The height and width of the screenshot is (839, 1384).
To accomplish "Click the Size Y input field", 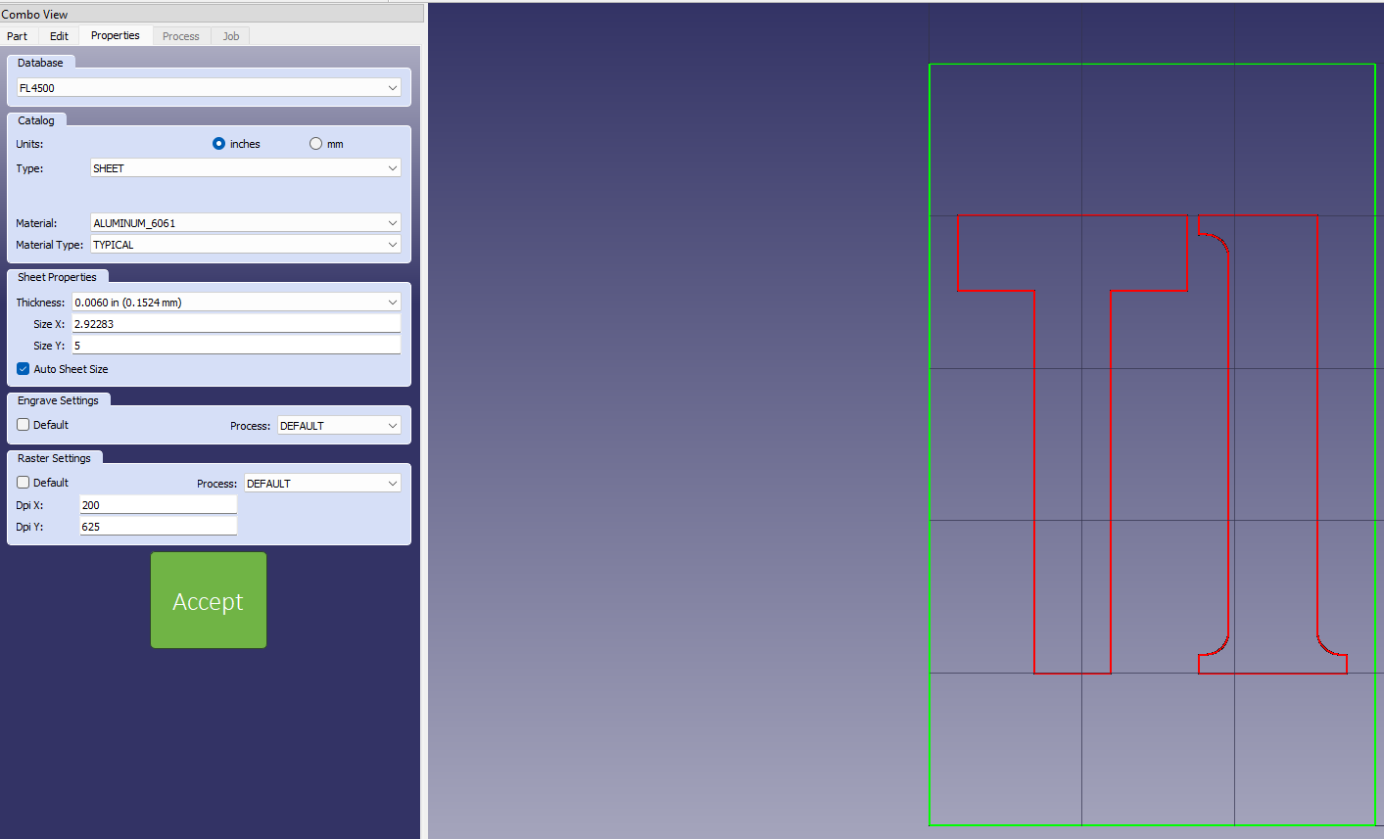I will [x=236, y=346].
